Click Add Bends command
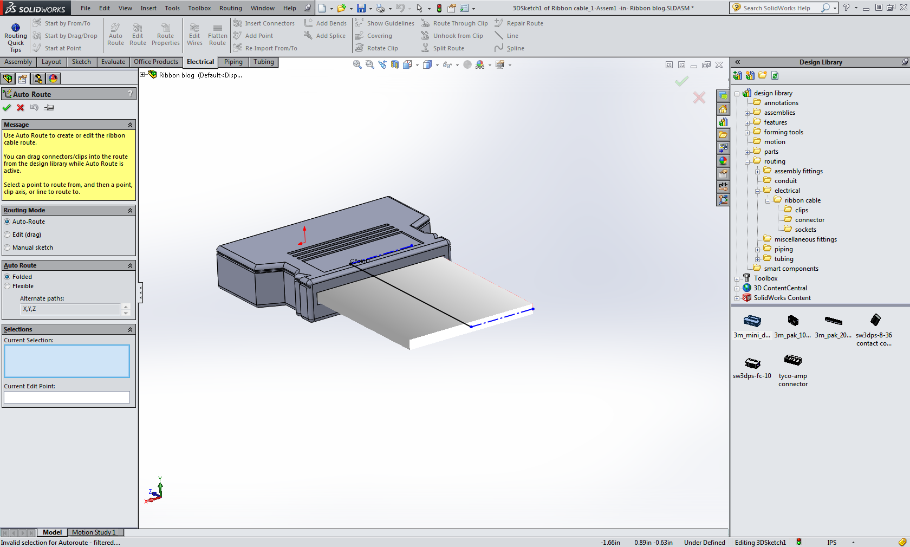Image resolution: width=910 pixels, height=547 pixels. 326,23
